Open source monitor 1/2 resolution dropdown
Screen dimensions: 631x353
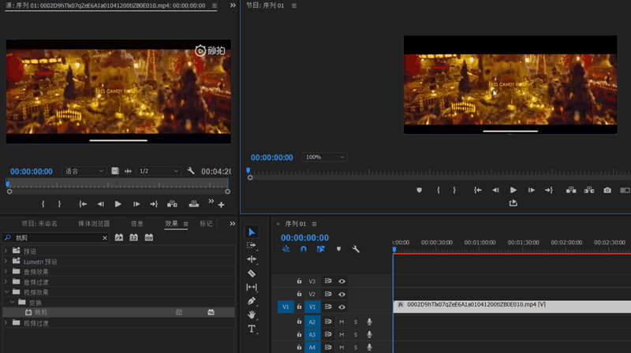pos(159,171)
